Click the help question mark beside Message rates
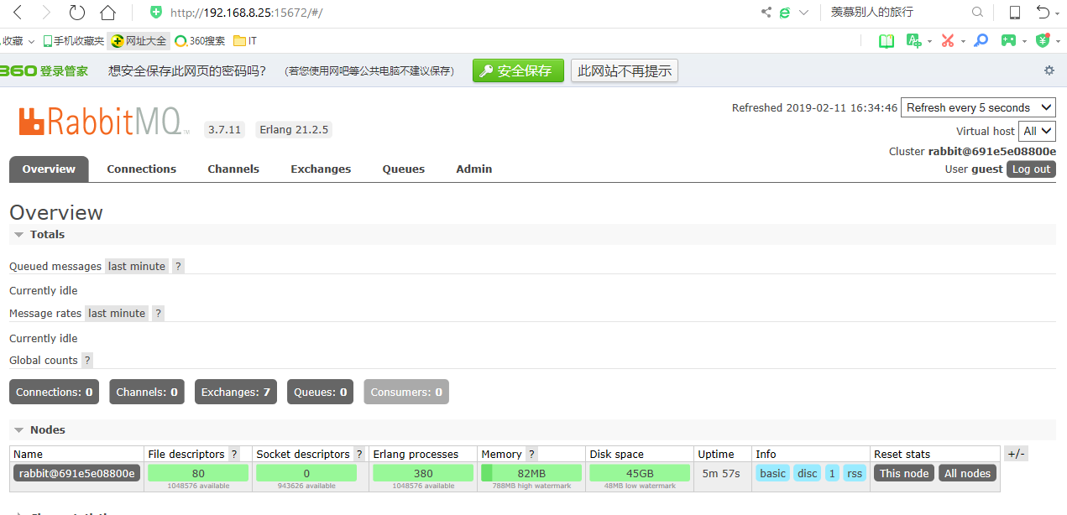 (158, 313)
